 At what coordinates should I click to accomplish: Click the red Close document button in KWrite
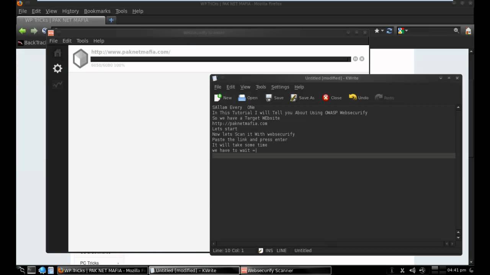pyautogui.click(x=332, y=98)
